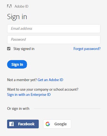Click the blue Sign in button
The image size is (107, 136).
coord(17,64)
